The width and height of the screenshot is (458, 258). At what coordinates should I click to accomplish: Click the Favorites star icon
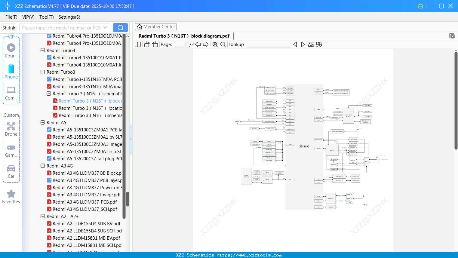(11, 194)
